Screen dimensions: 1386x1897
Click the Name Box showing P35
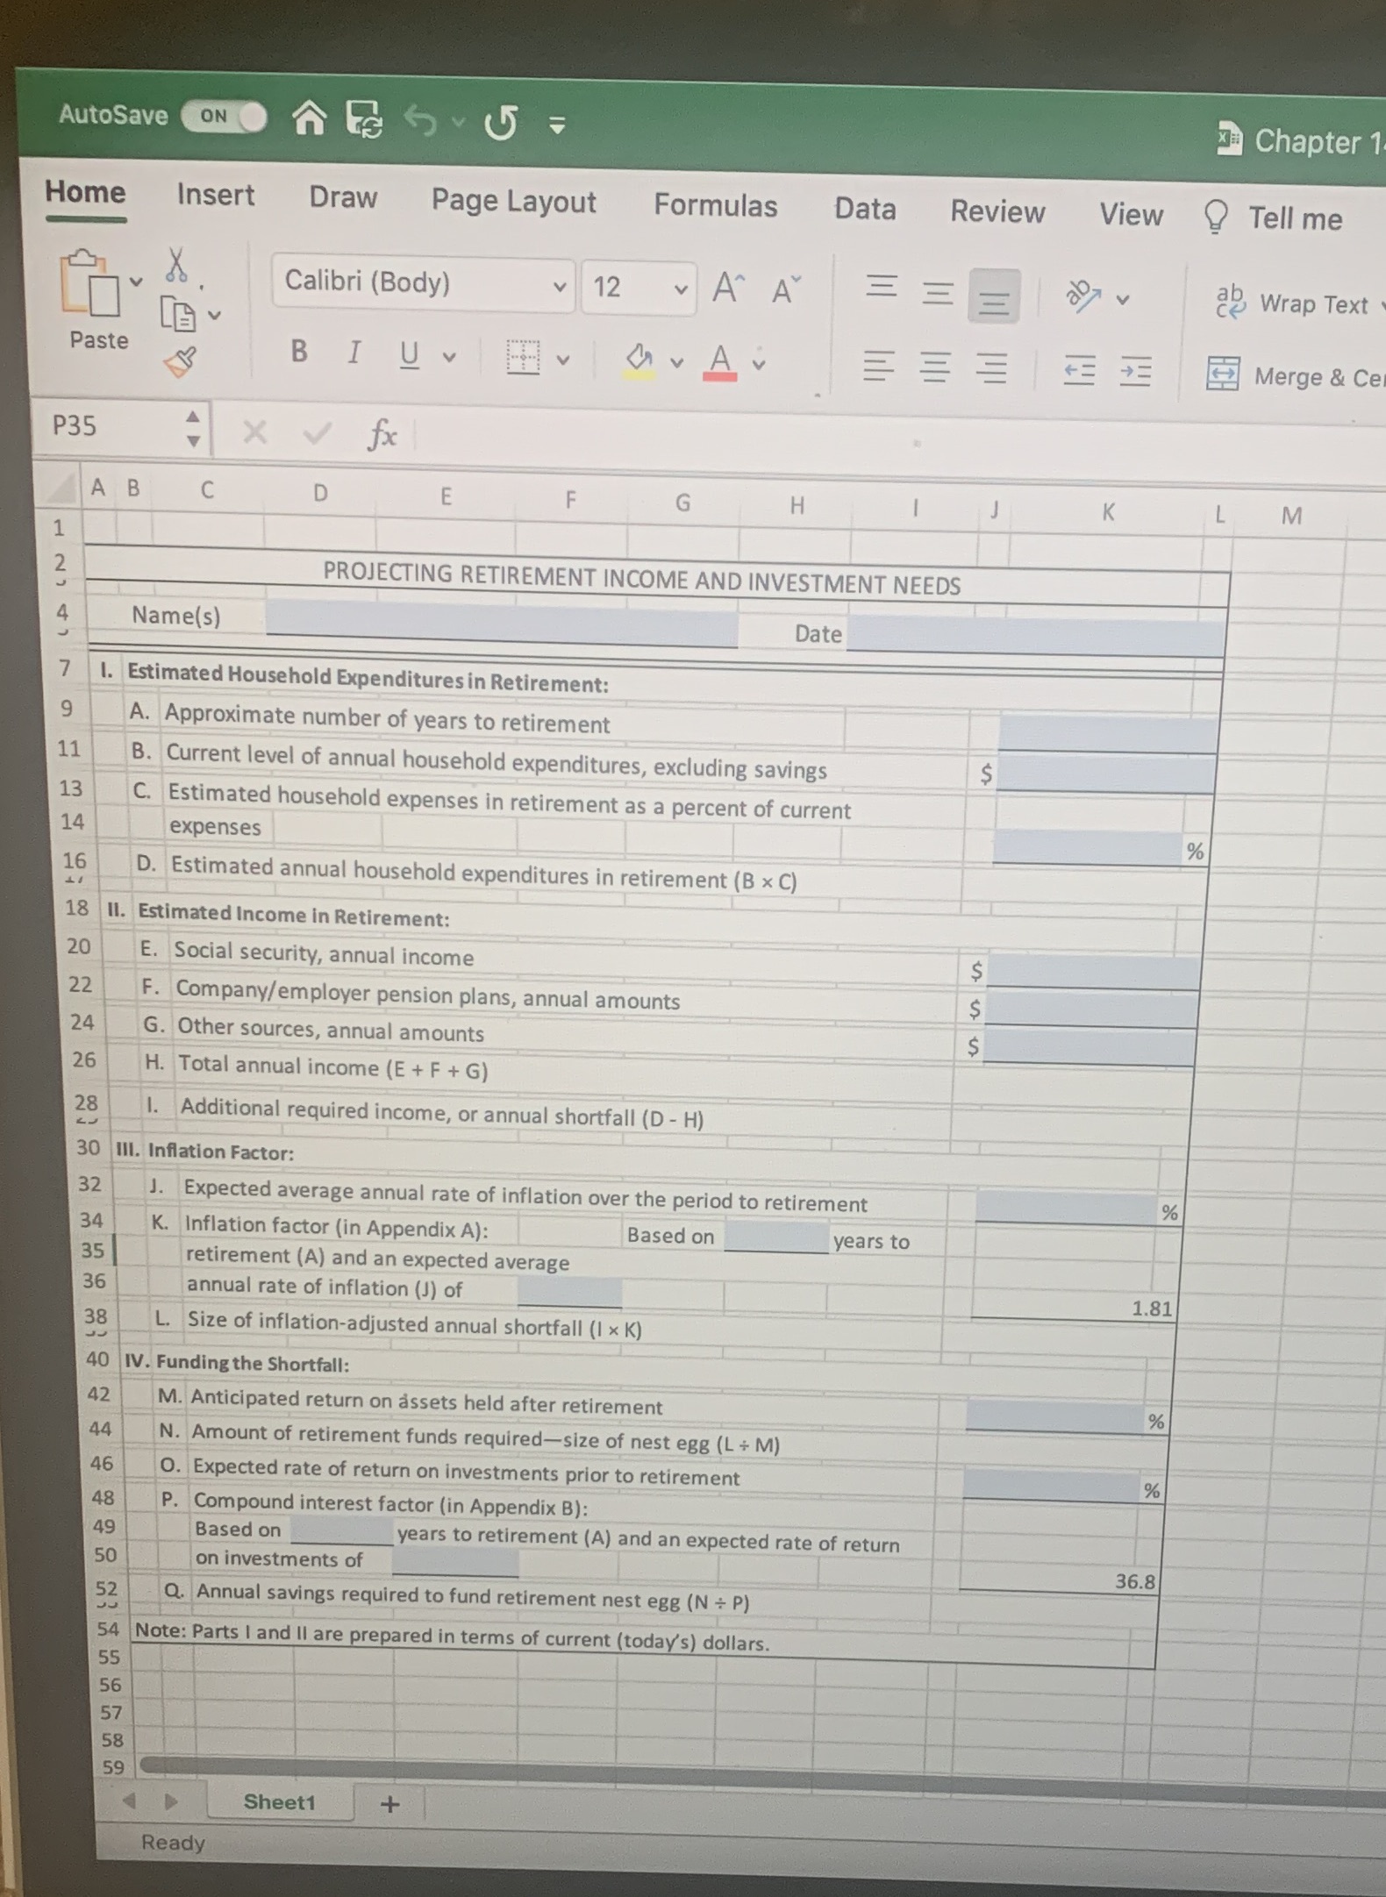(x=110, y=426)
